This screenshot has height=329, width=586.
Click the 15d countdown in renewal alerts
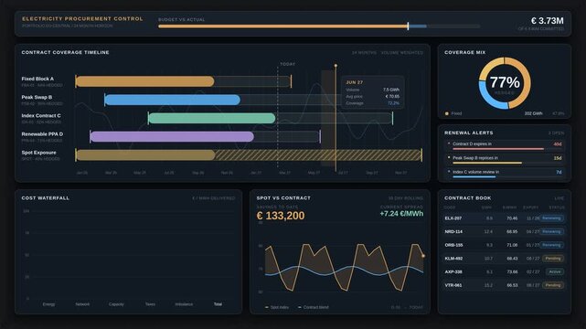coord(558,158)
